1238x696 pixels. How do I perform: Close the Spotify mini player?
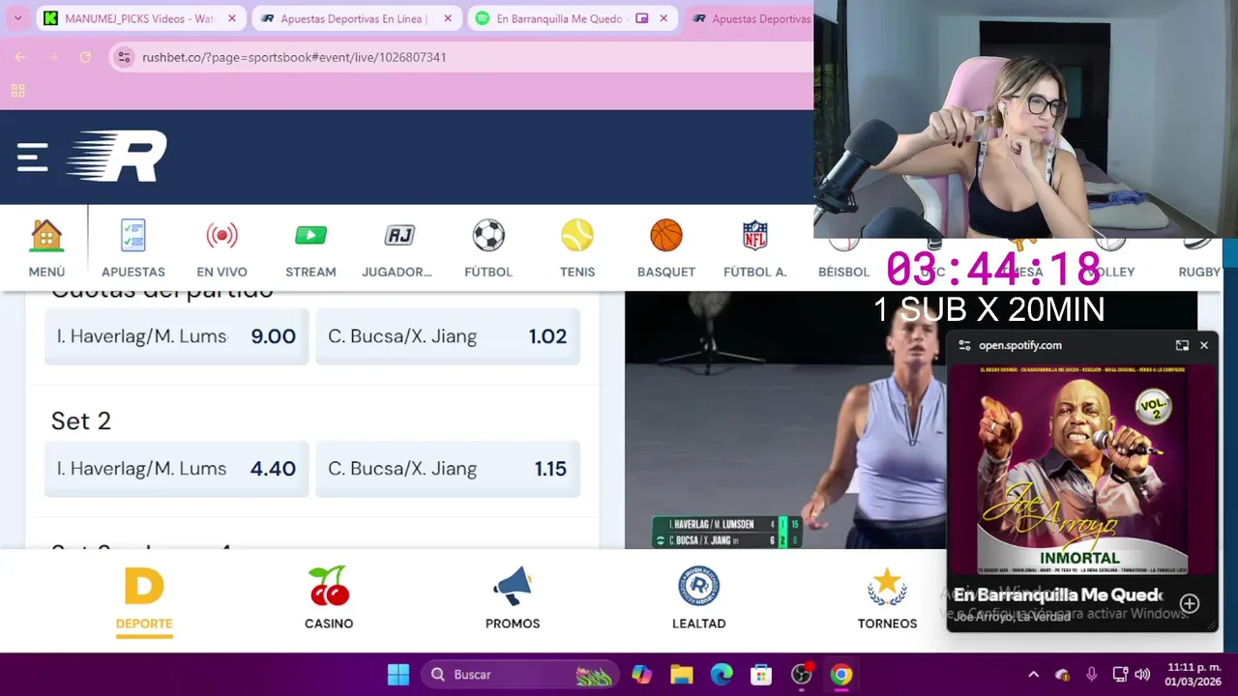tap(1204, 345)
